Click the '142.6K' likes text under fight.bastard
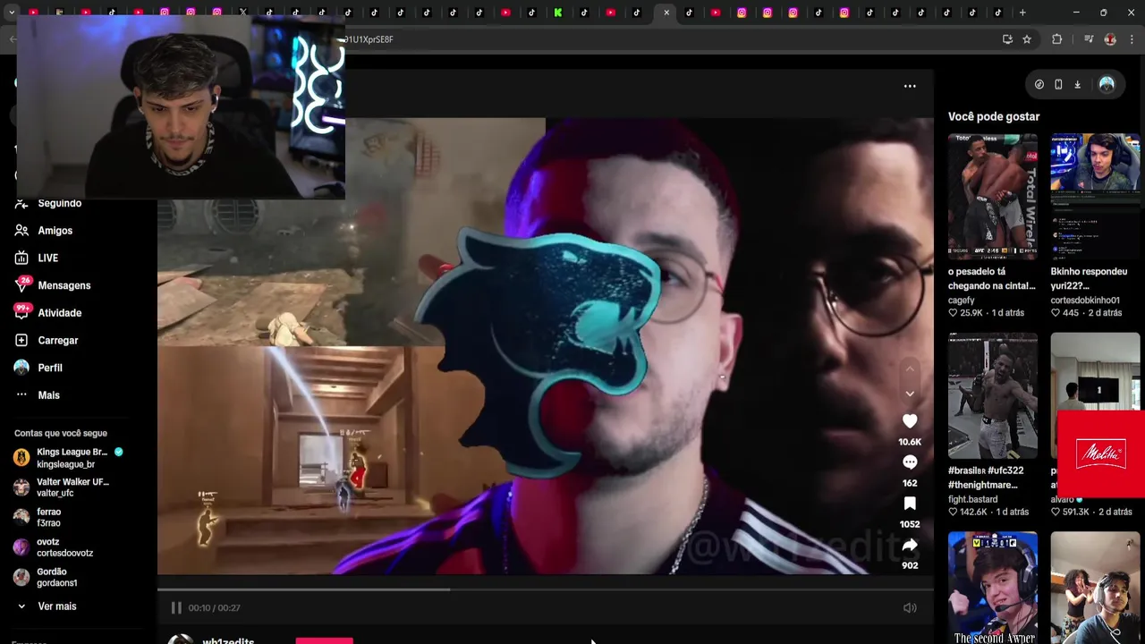The height and width of the screenshot is (644, 1145). click(973, 512)
